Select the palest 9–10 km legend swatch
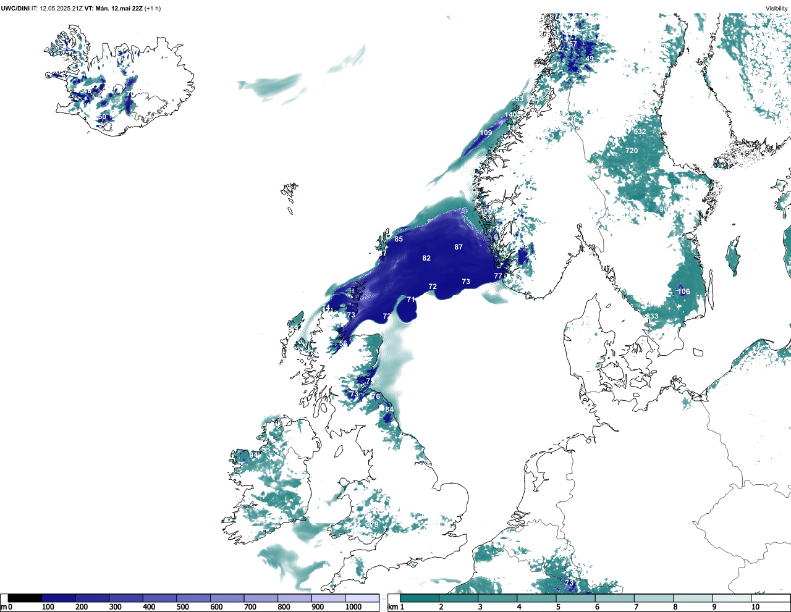Viewport: 791px width, 612px height. pos(732,598)
